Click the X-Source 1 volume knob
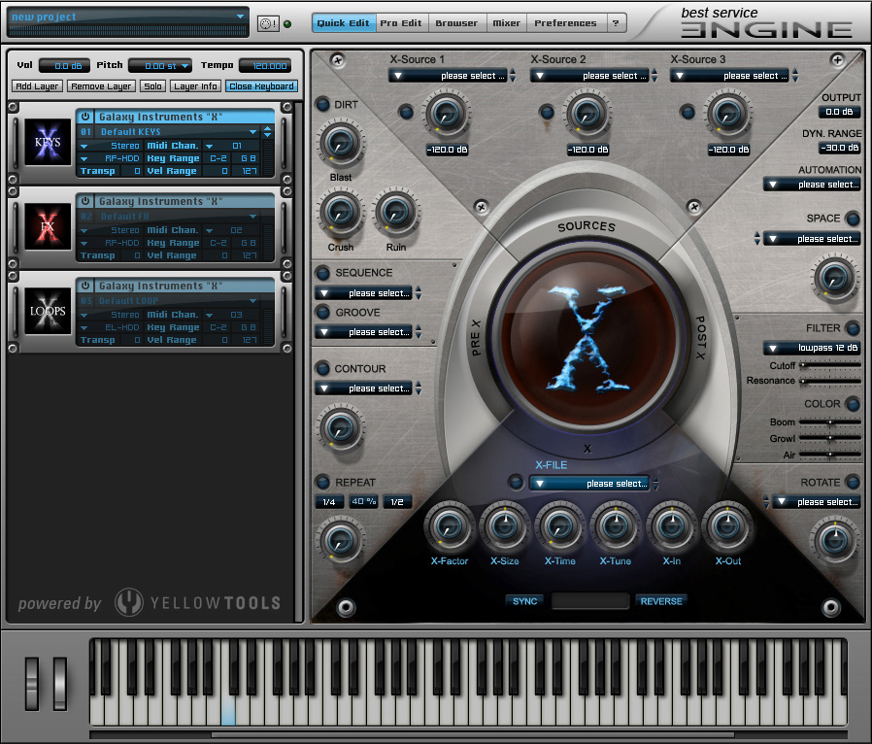Viewport: 872px width, 744px height. [x=446, y=115]
